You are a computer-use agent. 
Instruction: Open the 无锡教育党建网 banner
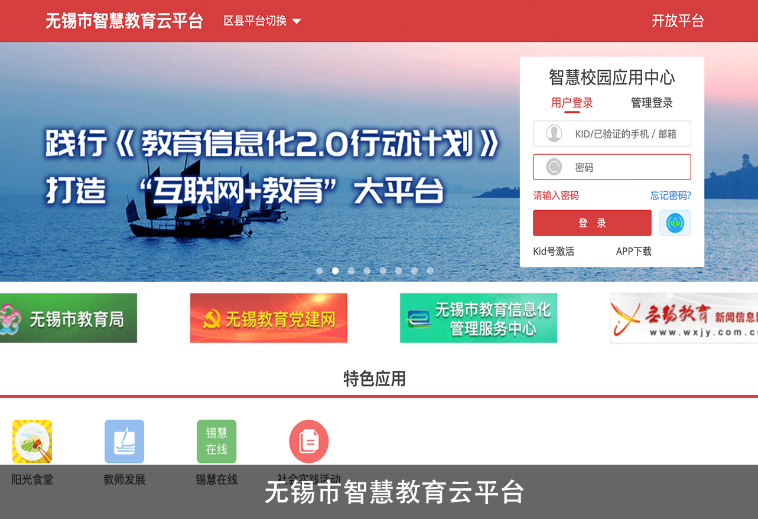(269, 318)
